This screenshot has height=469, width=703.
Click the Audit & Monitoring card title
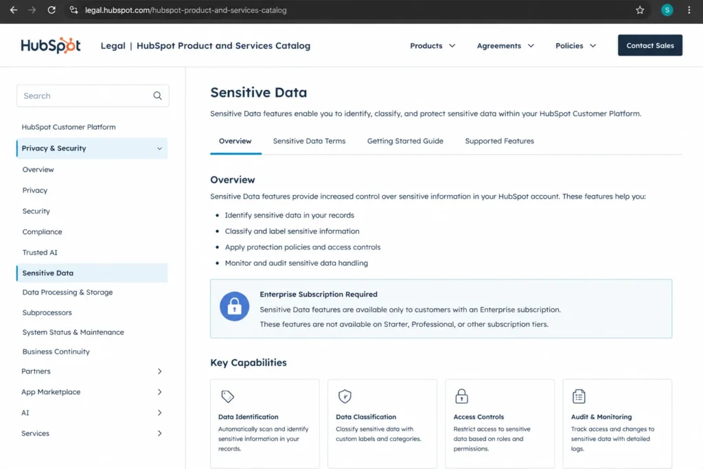pos(601,417)
